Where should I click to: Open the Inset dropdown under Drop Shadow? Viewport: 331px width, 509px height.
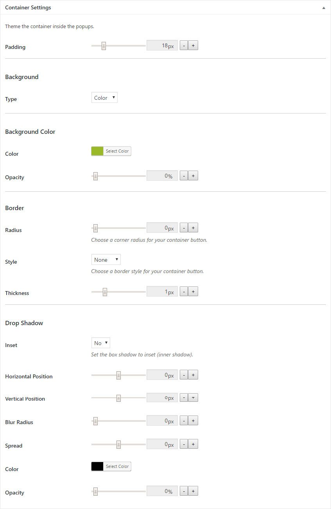click(100, 343)
